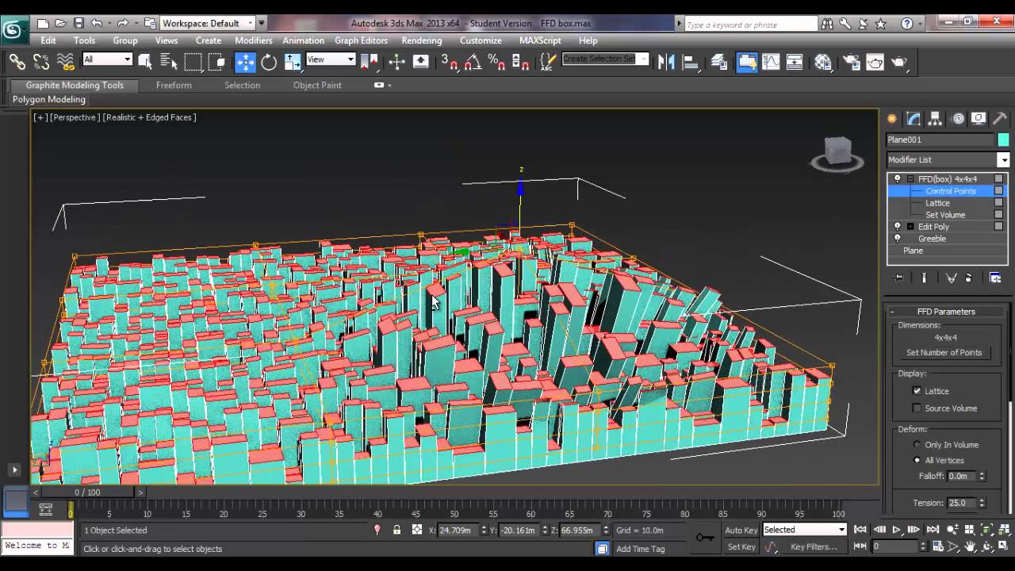Click the Use Pivot Point Center icon
Image resolution: width=1015 pixels, height=571 pixels.
click(370, 62)
